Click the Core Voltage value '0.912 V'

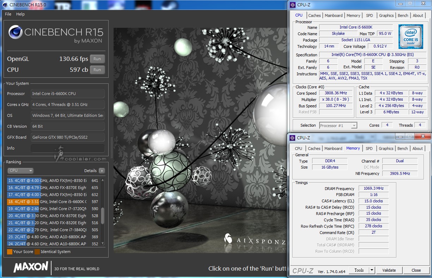pyautogui.click(x=380, y=46)
